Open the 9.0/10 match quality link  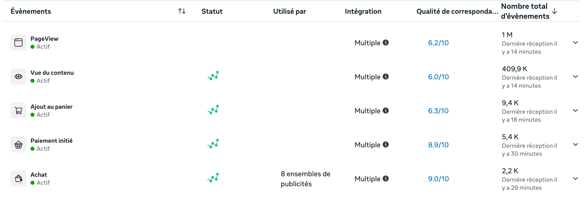[438, 179]
